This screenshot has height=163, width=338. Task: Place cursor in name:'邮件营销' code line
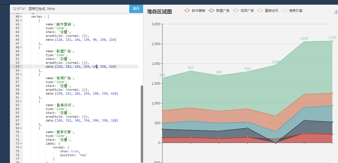tap(60, 24)
